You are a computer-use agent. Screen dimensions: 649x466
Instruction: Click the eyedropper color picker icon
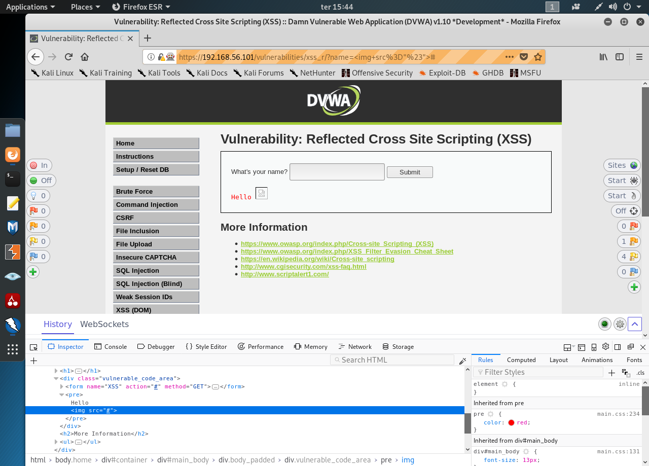point(462,361)
